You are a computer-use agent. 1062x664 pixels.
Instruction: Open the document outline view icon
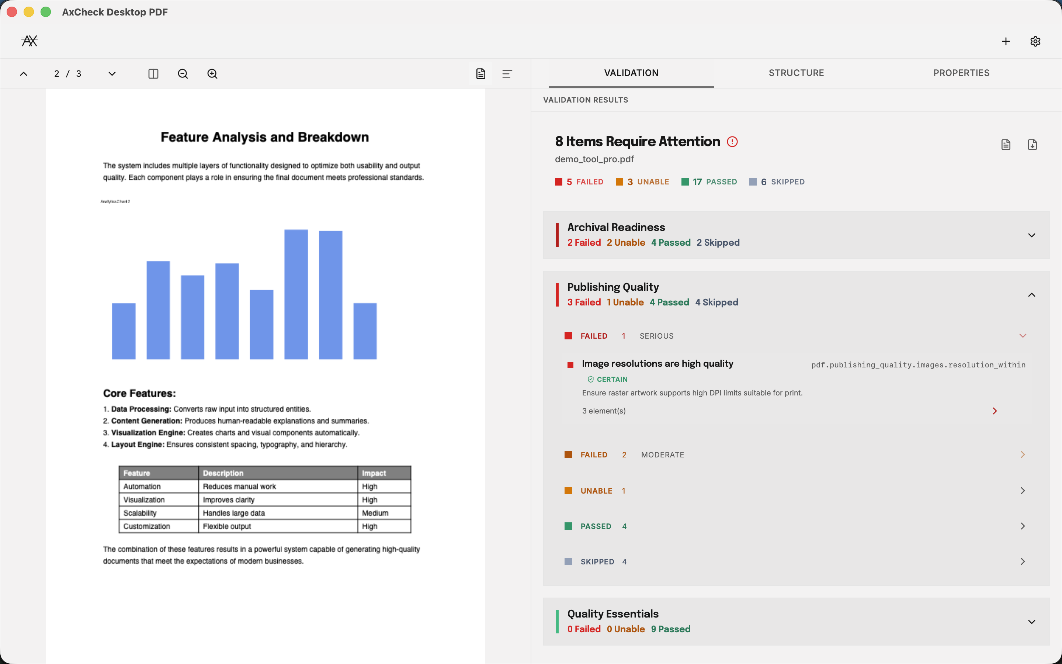point(507,73)
